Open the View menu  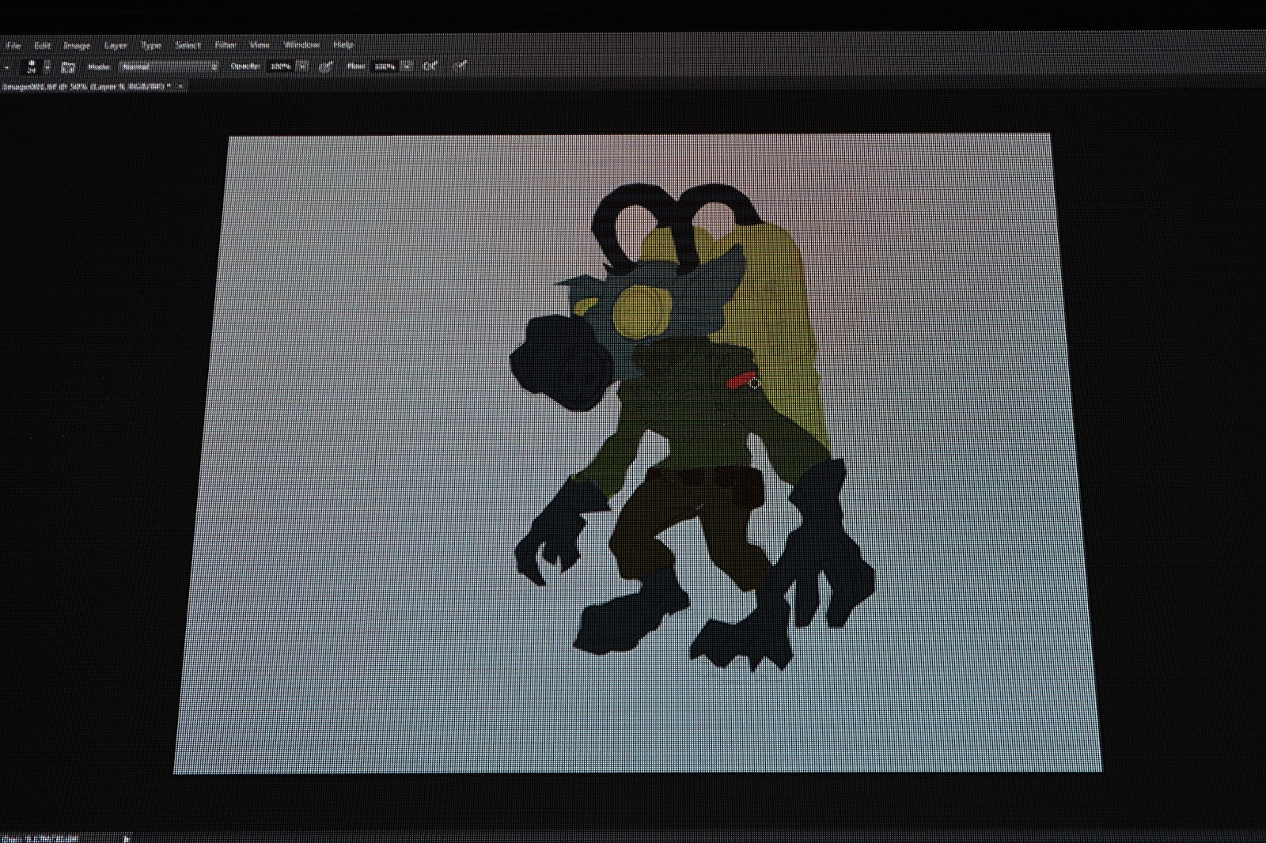(x=260, y=45)
